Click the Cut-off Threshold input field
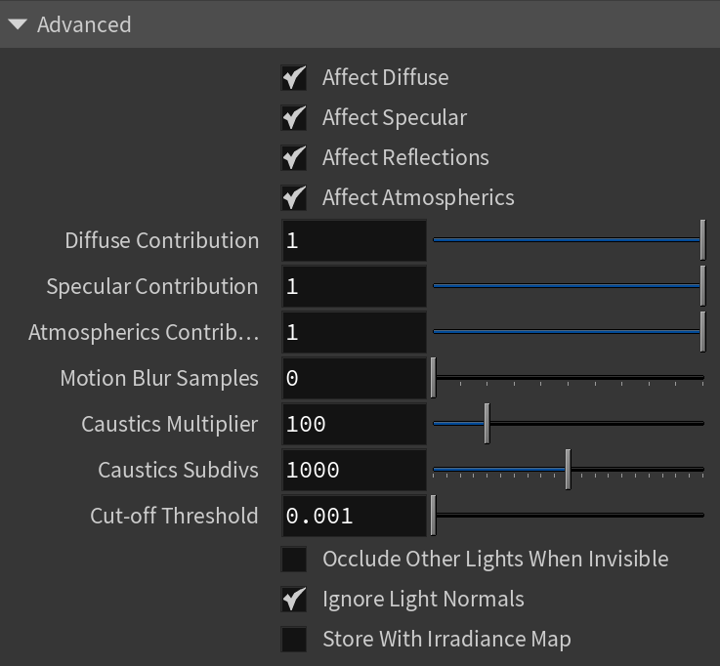The image size is (720, 666). [354, 517]
